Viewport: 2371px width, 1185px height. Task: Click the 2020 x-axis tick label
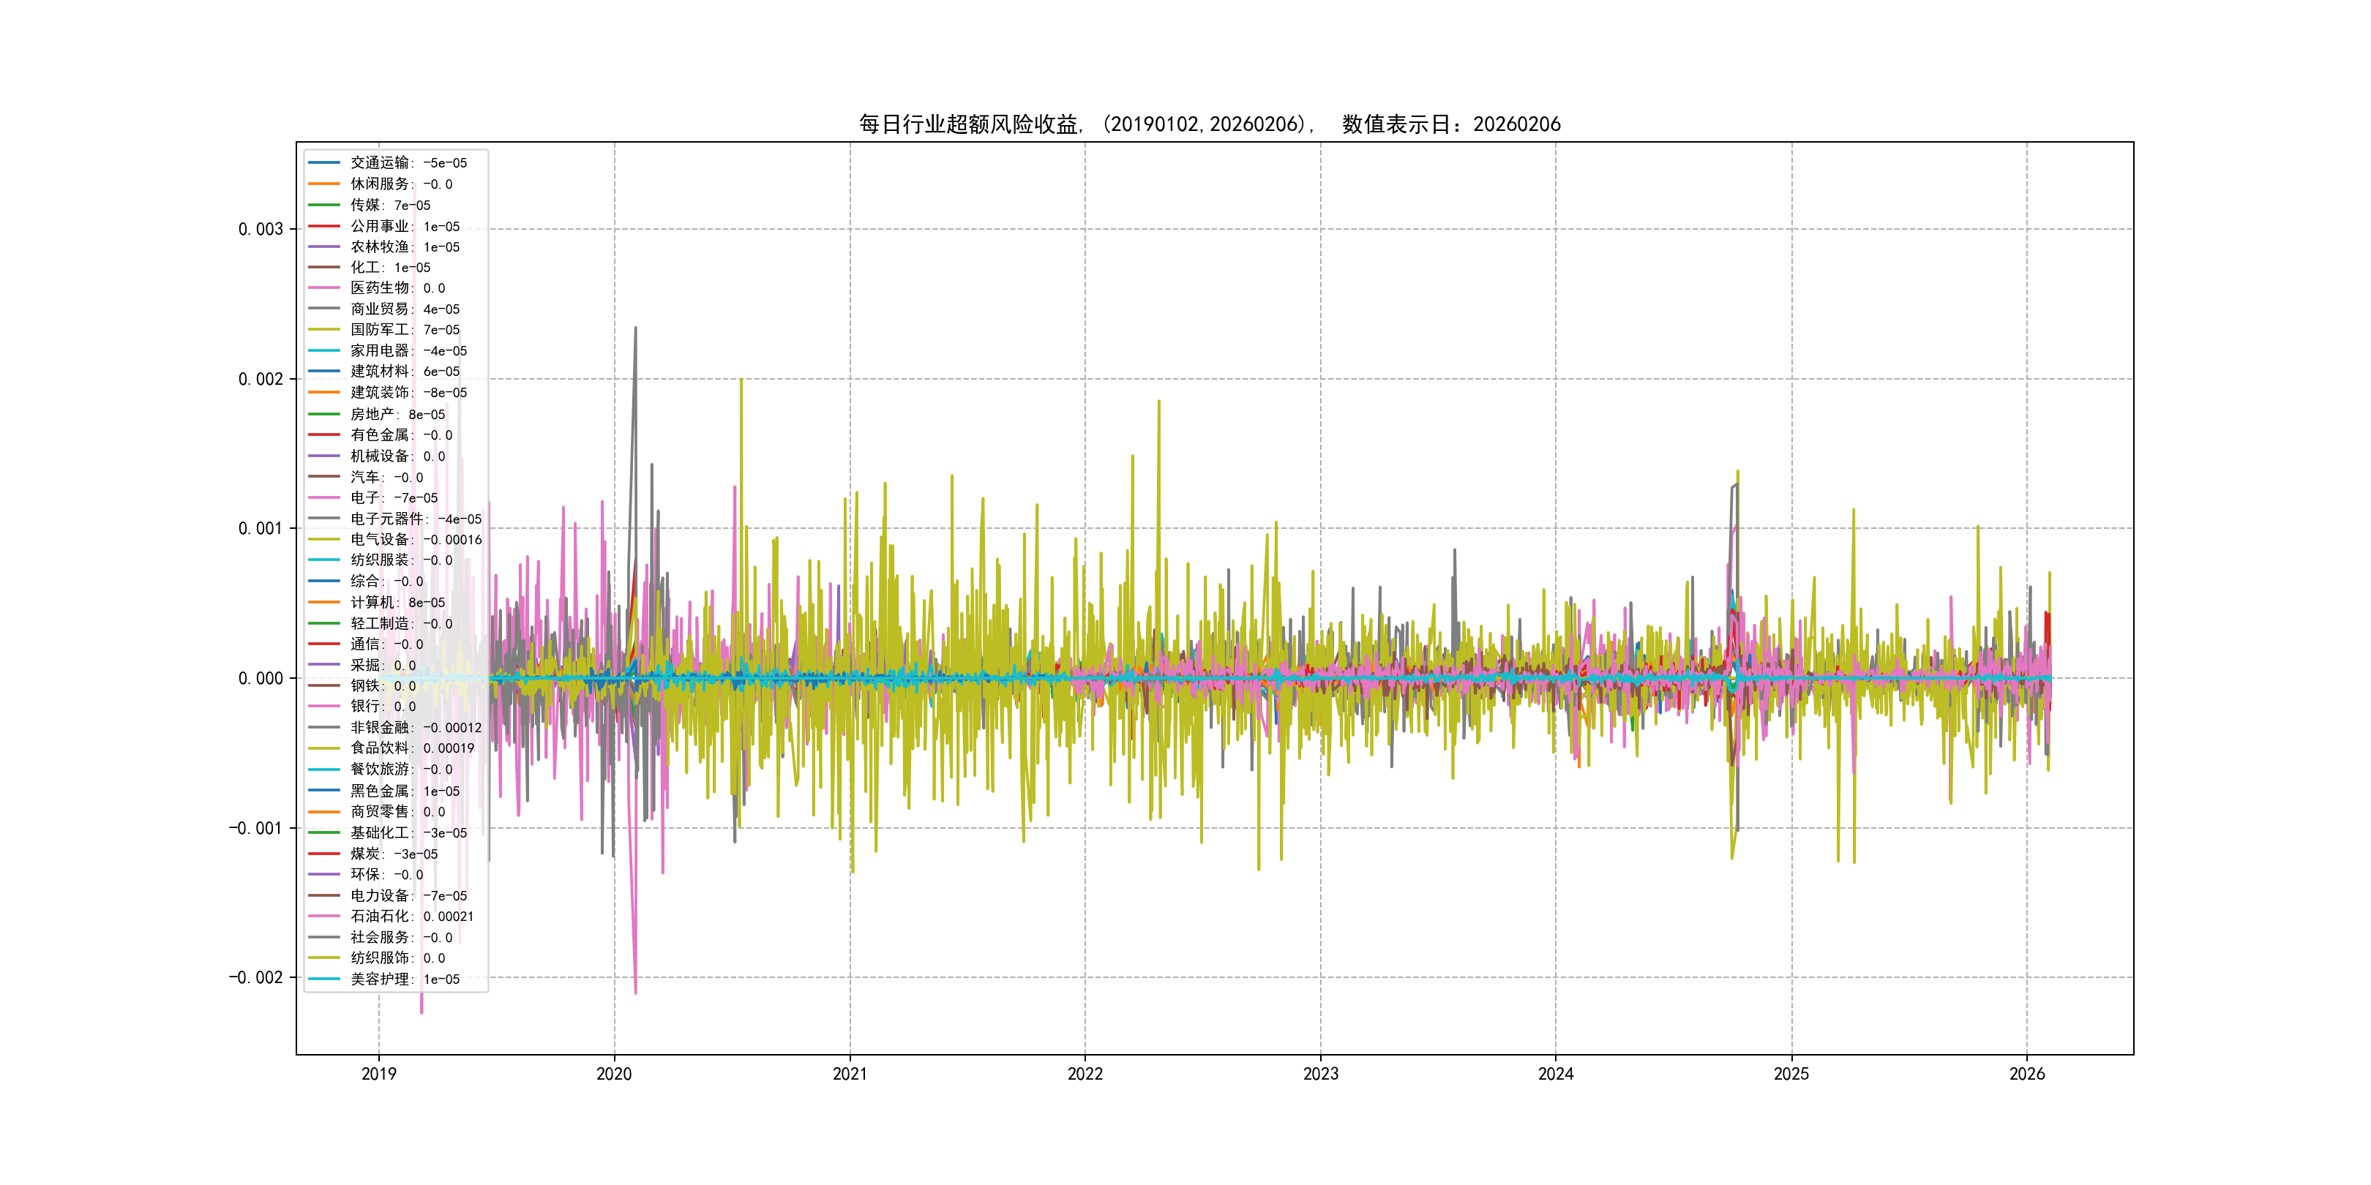[614, 1074]
